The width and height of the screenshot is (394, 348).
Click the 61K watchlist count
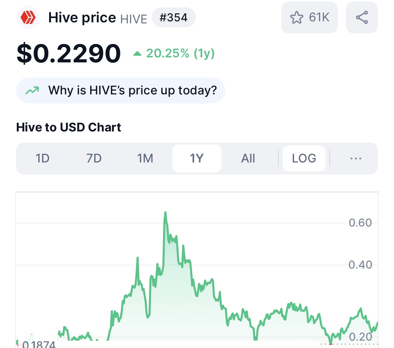(x=319, y=17)
